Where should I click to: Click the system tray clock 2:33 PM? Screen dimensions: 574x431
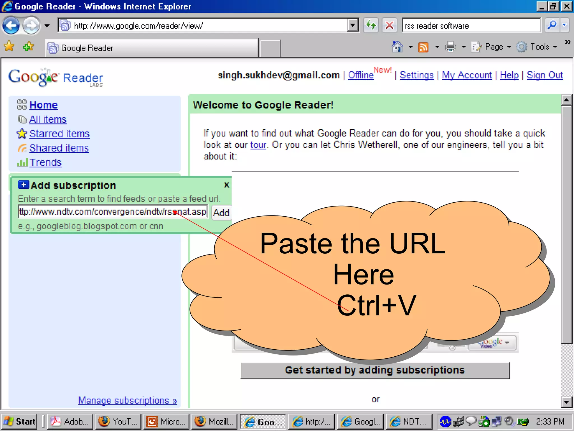tap(550, 421)
